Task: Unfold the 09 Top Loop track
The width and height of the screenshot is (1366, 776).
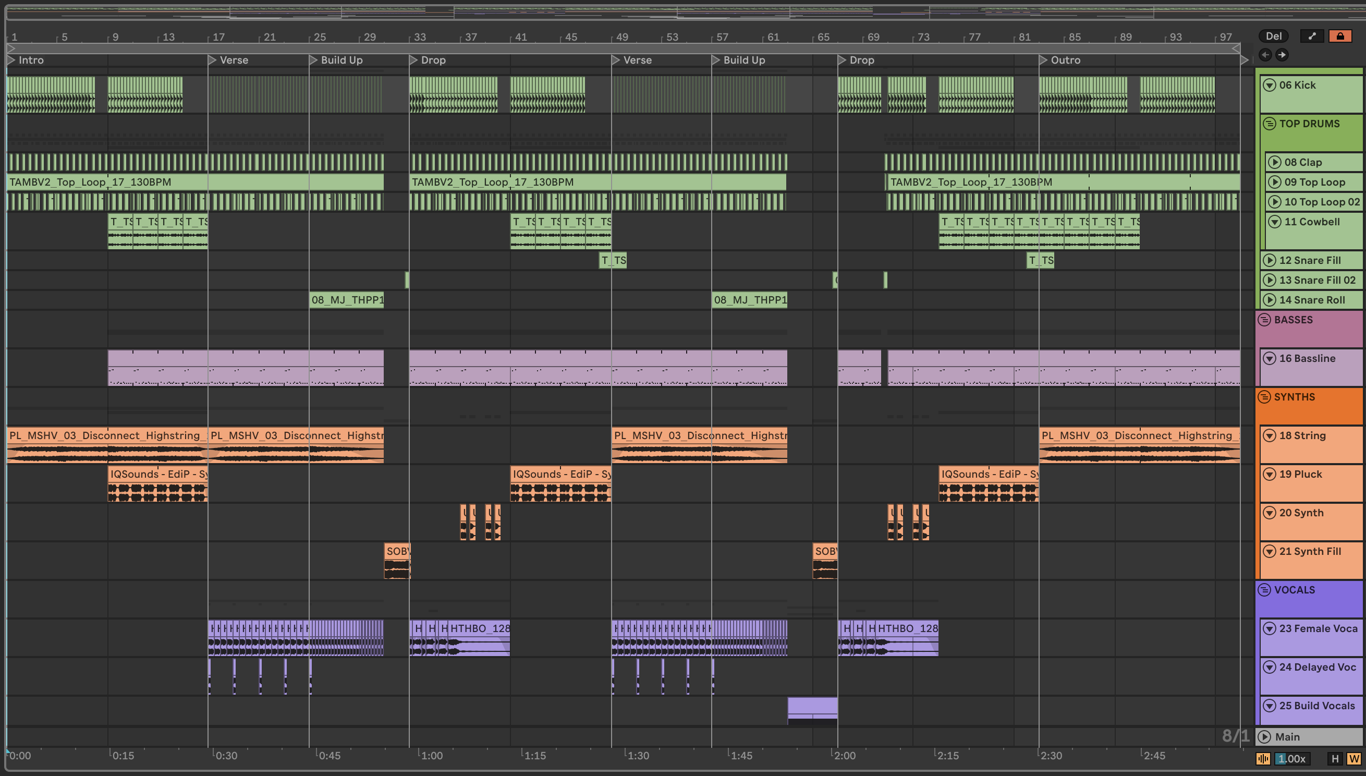Action: pyautogui.click(x=1274, y=183)
